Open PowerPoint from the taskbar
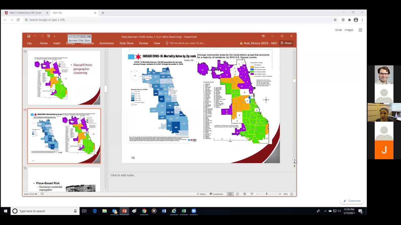The width and height of the screenshot is (401, 225). [x=124, y=211]
